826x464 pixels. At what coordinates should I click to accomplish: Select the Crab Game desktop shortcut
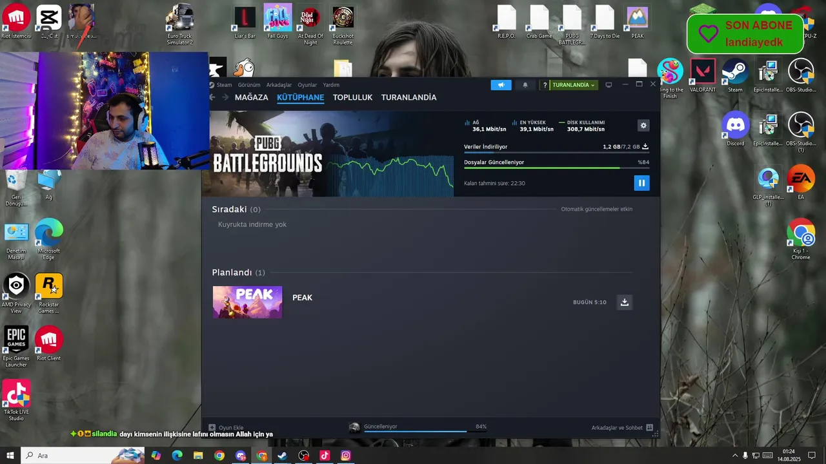pyautogui.click(x=539, y=23)
